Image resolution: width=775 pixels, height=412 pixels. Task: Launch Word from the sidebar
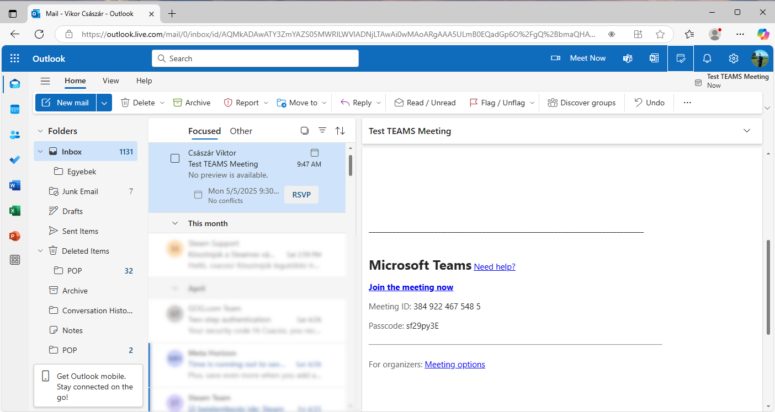point(15,185)
